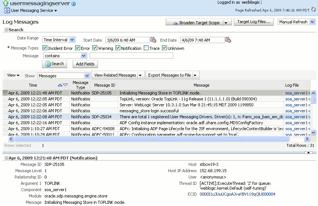318x206 pixels.
Task: Open the View menu
Action: point(13,75)
